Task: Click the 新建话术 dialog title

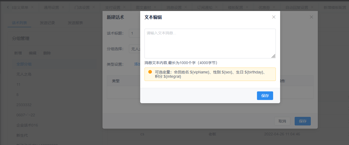Action: click(115, 17)
